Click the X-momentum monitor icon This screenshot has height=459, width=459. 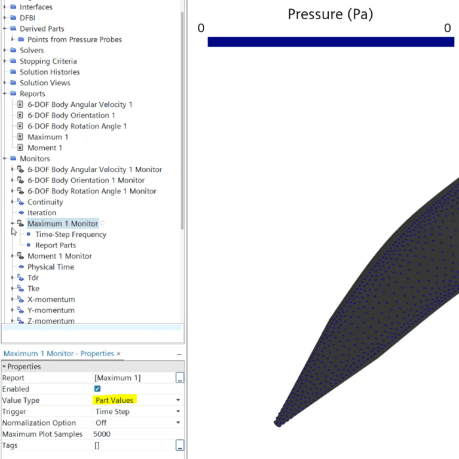click(20, 299)
